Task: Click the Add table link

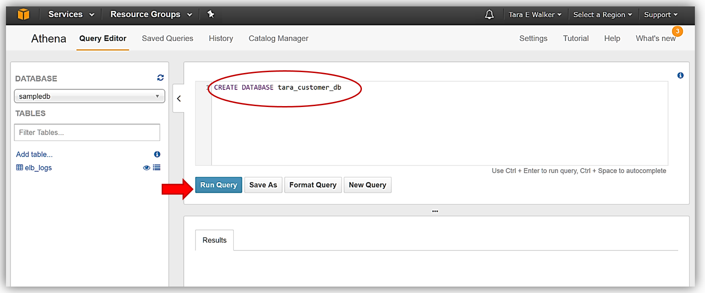Action: [x=34, y=154]
